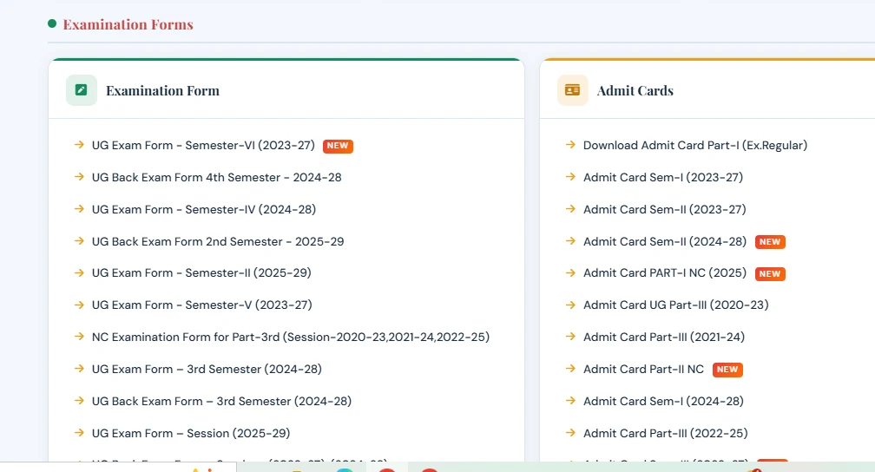Open UG Exam Form Semester-VI (2023-27)

(203, 145)
